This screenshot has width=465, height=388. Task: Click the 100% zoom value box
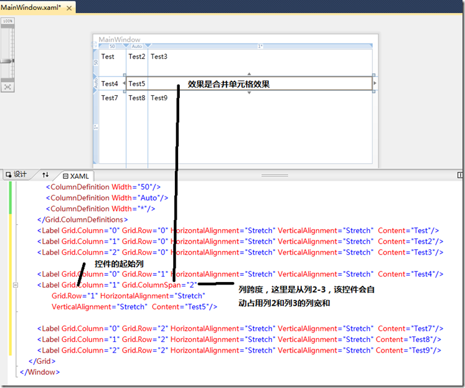[7, 21]
